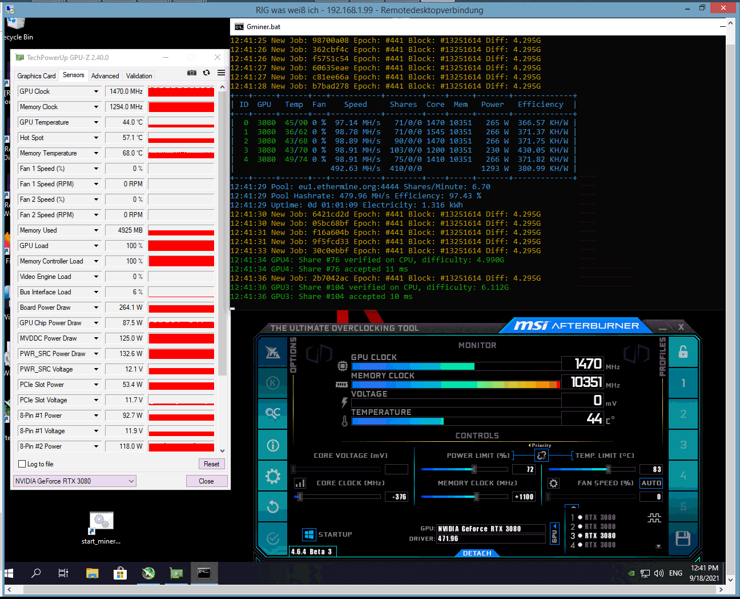This screenshot has height=599, width=740.
Task: Select GPU number 1 RTX 3080 radio
Action: (x=580, y=517)
